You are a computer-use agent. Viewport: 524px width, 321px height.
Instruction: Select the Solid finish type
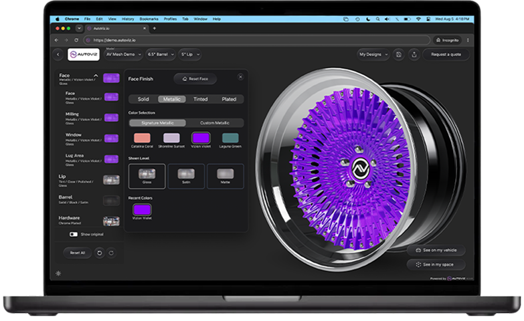point(143,99)
